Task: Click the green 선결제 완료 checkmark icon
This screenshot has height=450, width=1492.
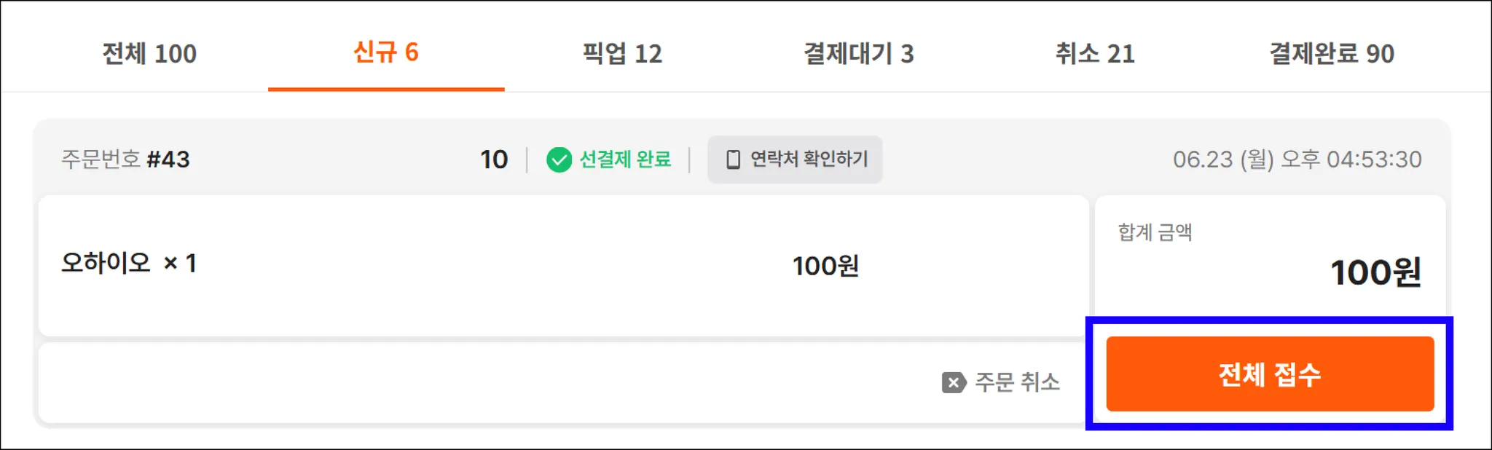Action: (x=559, y=159)
